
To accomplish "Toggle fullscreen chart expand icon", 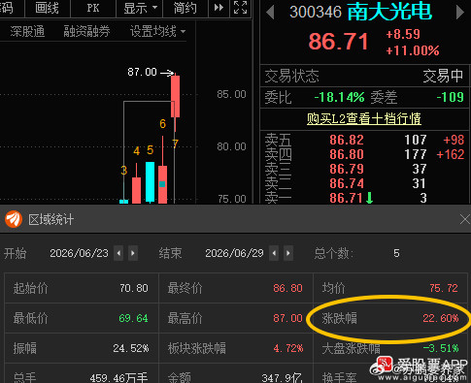I will 240,8.
